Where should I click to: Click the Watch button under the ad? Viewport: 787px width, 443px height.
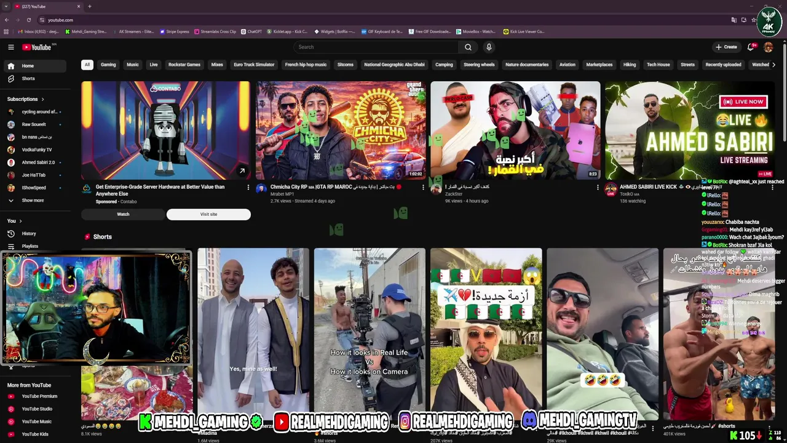[x=123, y=214]
